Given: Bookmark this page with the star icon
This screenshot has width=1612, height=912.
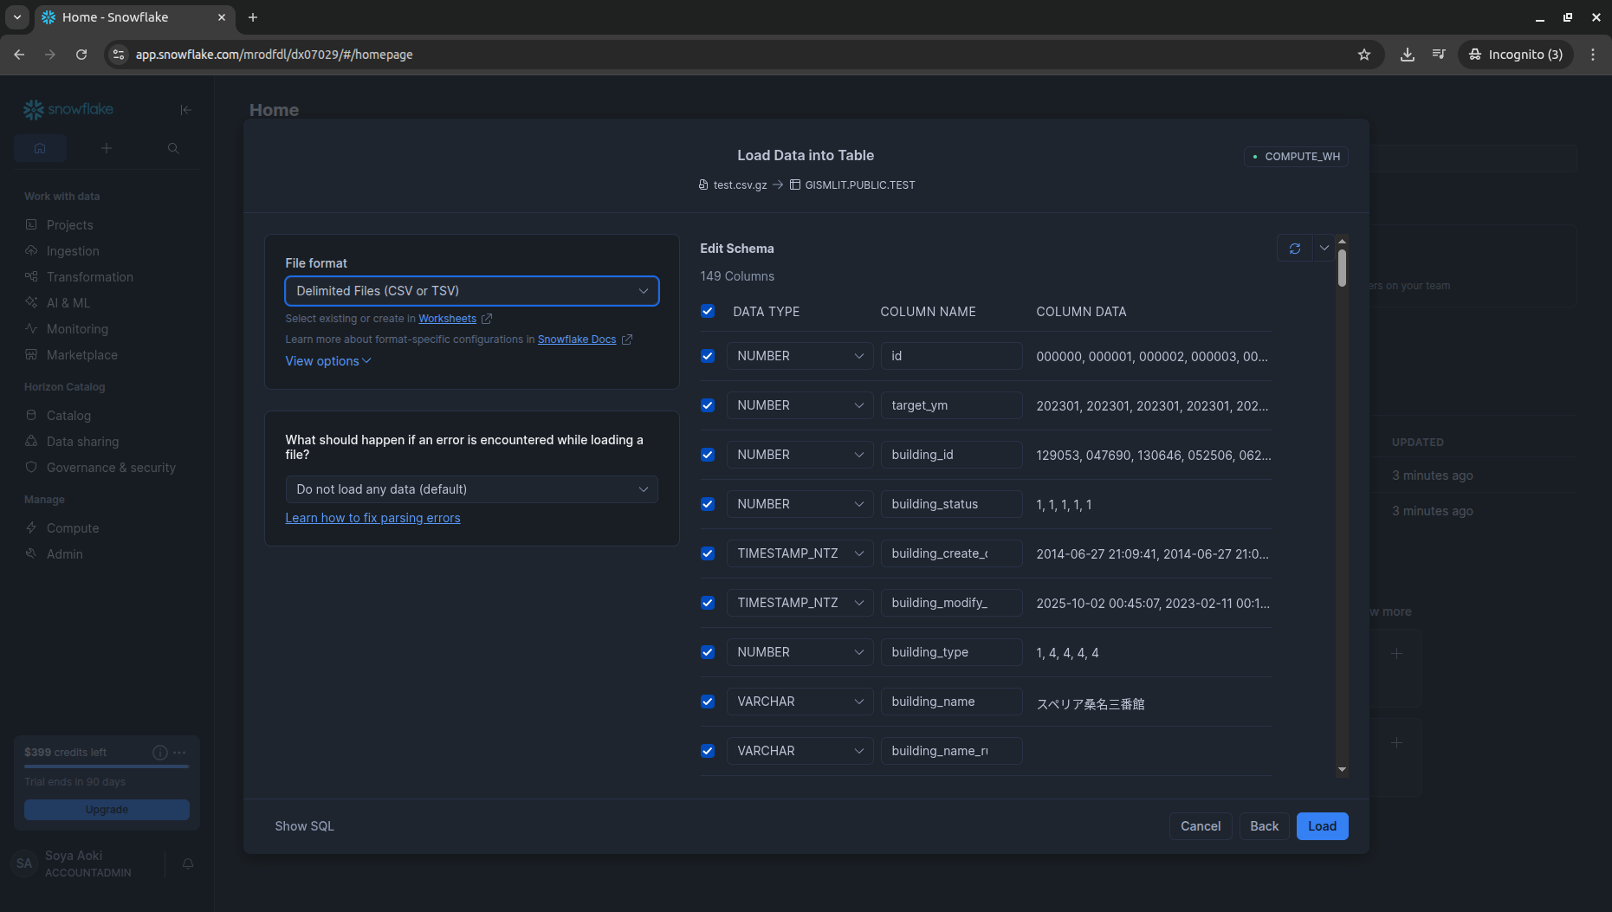Looking at the screenshot, I should click(1364, 55).
